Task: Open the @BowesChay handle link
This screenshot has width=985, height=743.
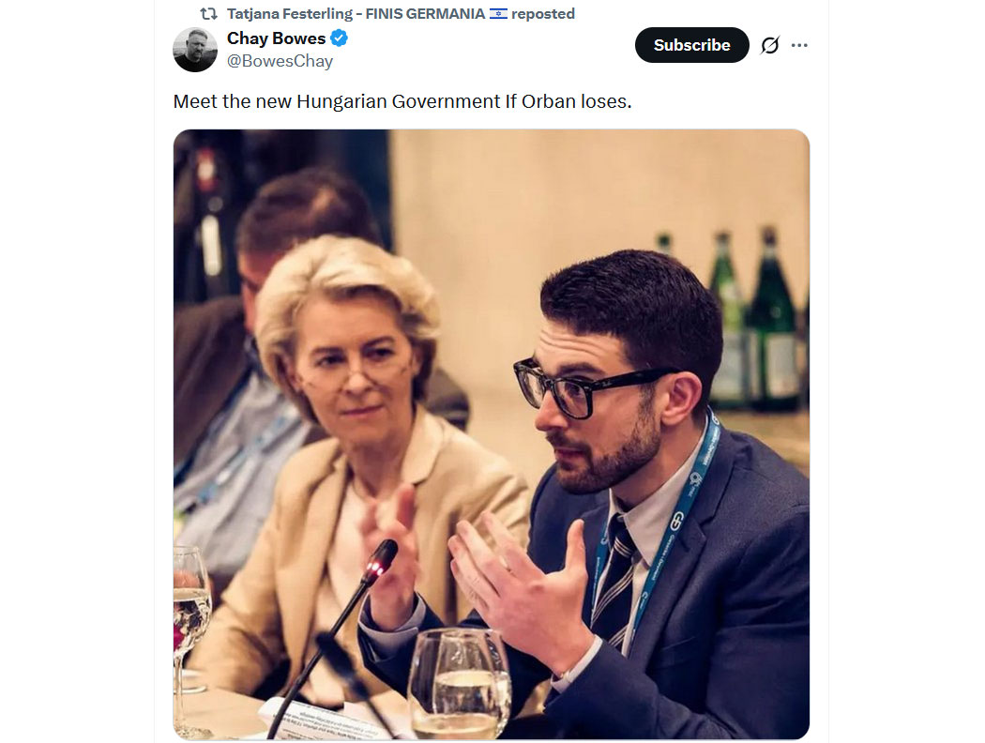Action: tap(280, 61)
